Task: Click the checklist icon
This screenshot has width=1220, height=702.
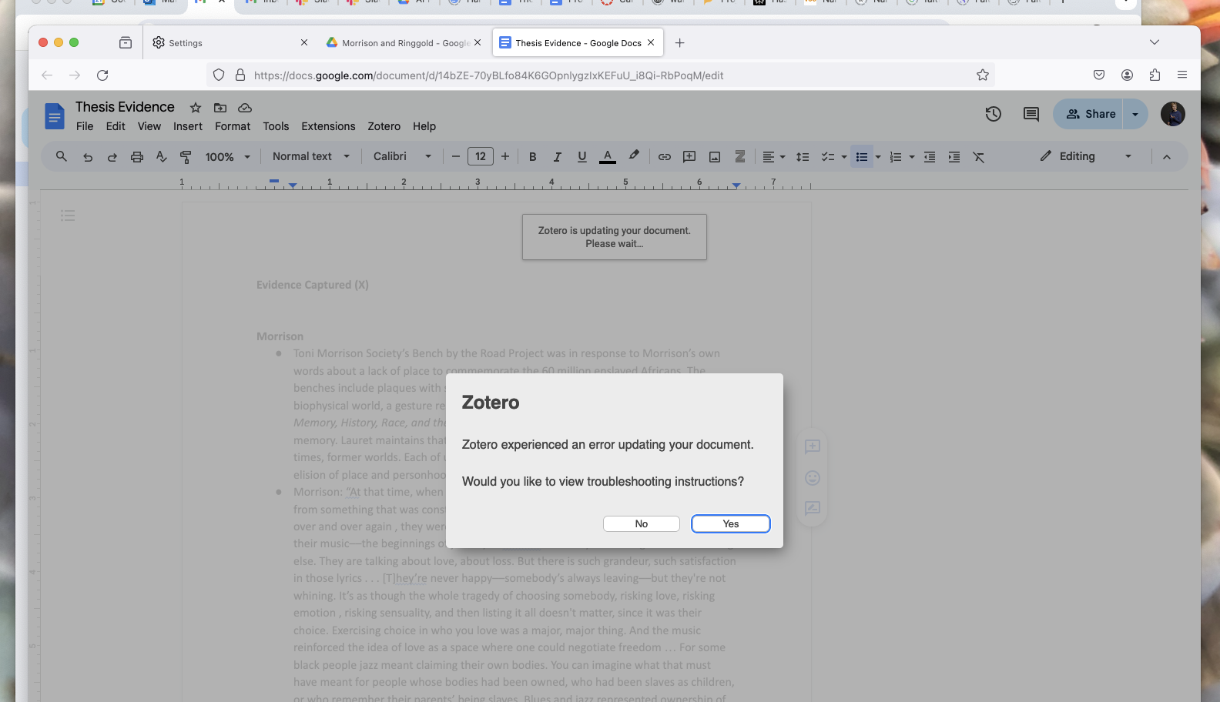Action: [828, 157]
